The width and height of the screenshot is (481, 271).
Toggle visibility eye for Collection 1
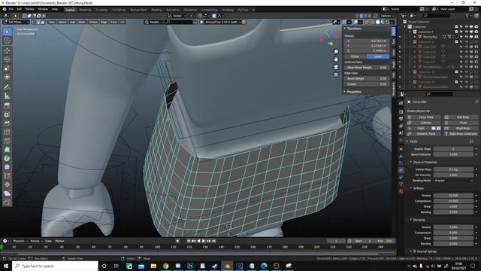(x=466, y=32)
